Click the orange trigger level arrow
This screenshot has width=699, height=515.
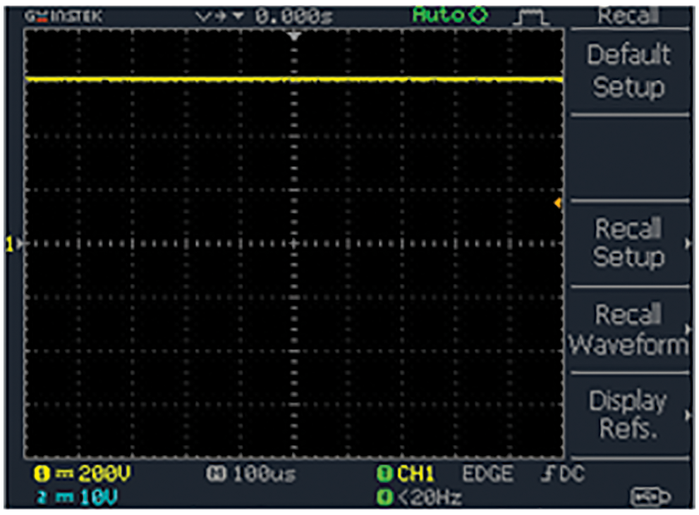pyautogui.click(x=557, y=204)
